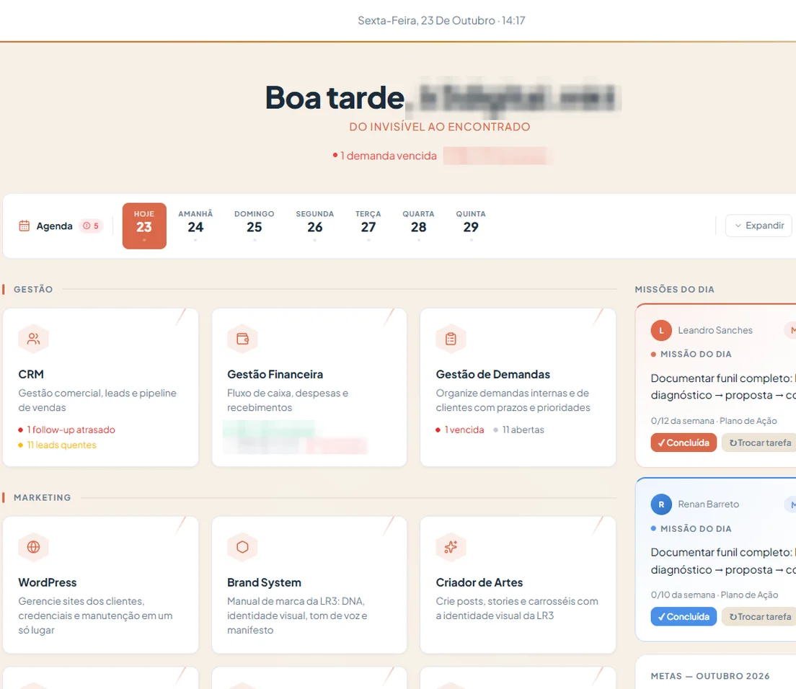
Task: Click '0/10 da semana · Plano de Ação'
Action: coord(715,595)
